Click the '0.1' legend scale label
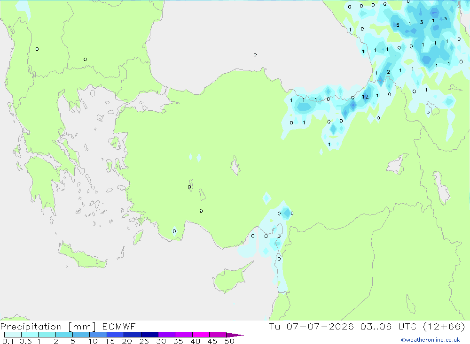Viewport: 470px width, 344px height. [8, 341]
